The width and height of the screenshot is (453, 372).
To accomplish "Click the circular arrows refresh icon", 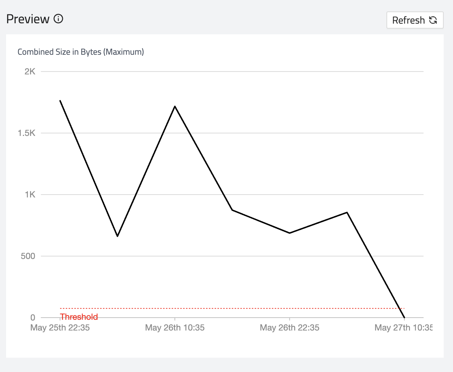I will pyautogui.click(x=433, y=20).
